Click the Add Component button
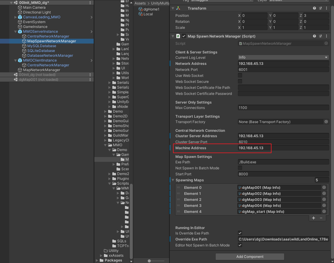 249,256
